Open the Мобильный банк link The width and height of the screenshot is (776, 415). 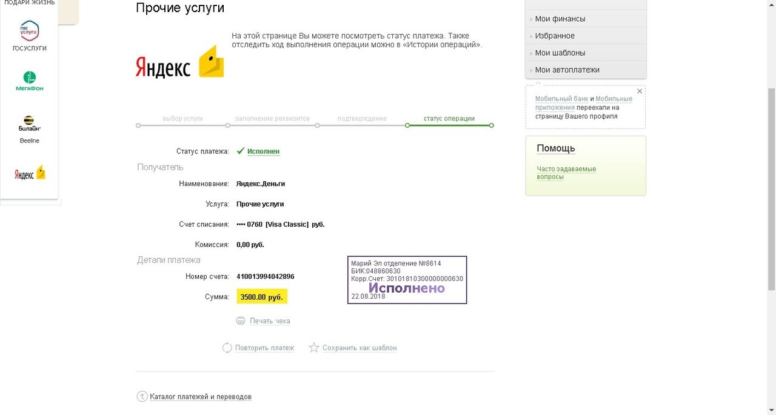pyautogui.click(x=561, y=99)
